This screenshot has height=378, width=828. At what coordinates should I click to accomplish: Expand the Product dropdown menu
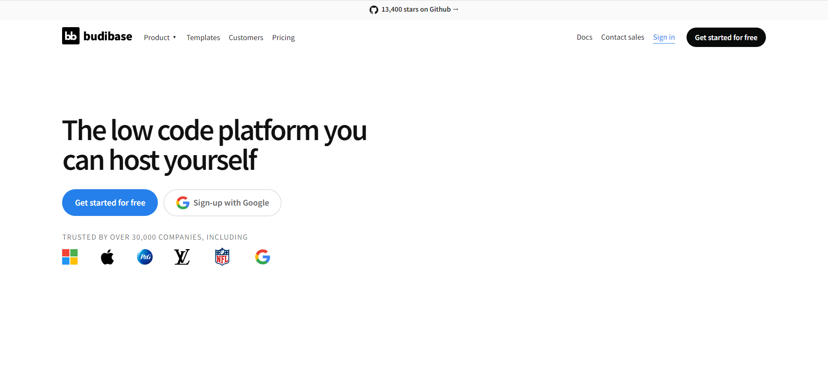(x=160, y=37)
